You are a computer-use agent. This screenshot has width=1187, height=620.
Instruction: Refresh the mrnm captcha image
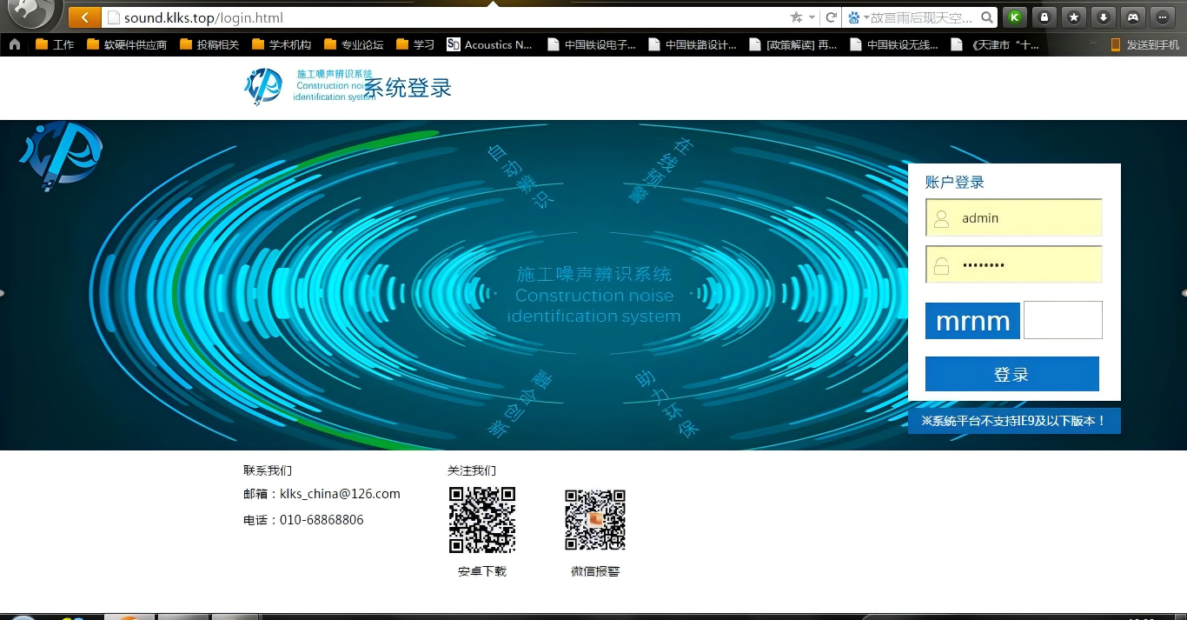(x=972, y=321)
